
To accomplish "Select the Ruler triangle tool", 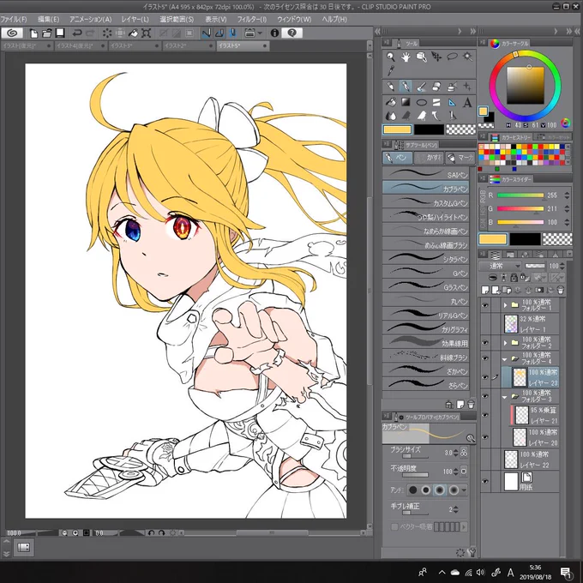I will (452, 102).
